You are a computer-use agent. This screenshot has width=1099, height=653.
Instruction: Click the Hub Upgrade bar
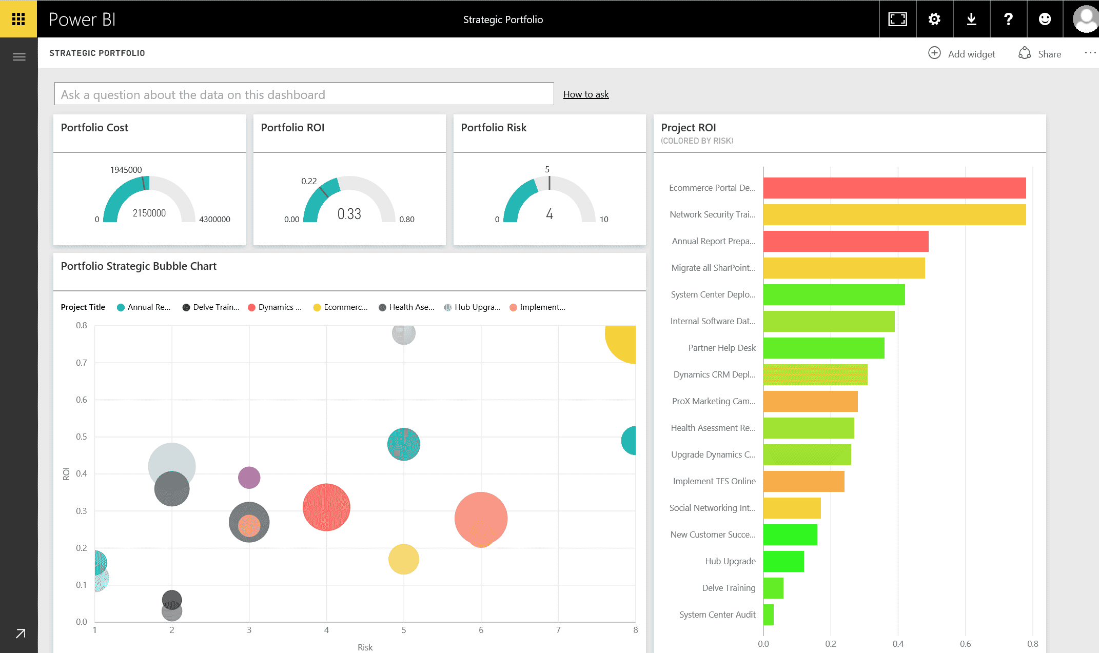(x=783, y=561)
